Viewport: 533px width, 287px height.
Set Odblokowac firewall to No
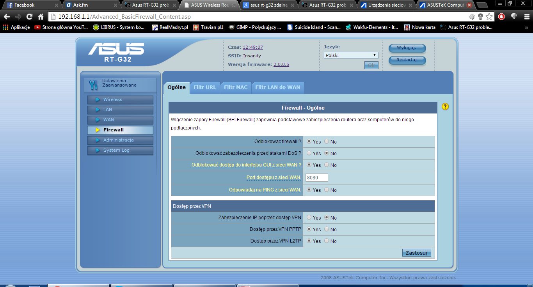(x=327, y=142)
